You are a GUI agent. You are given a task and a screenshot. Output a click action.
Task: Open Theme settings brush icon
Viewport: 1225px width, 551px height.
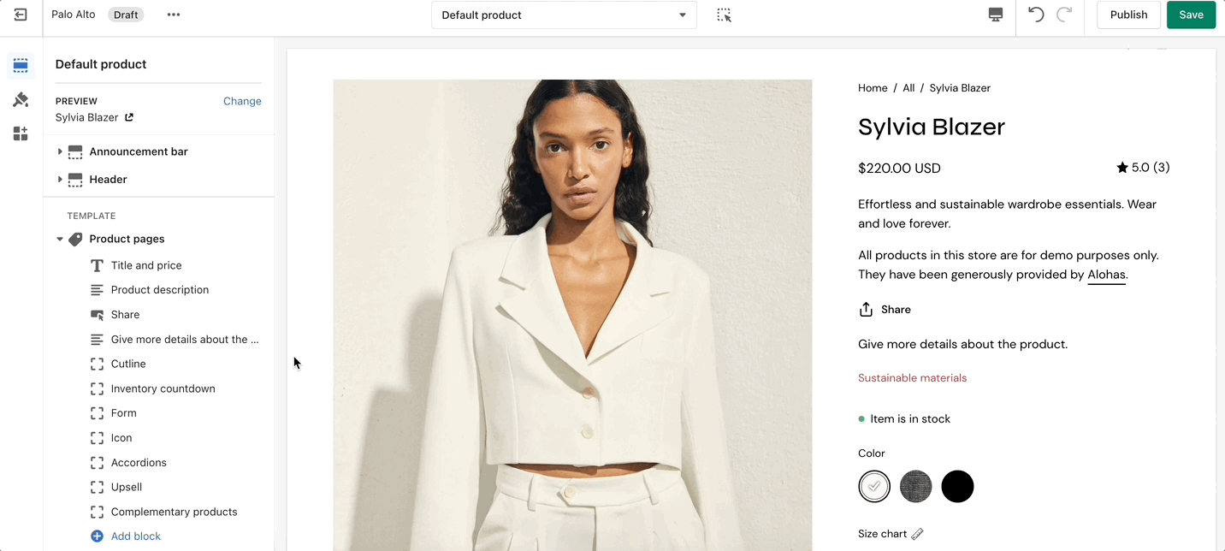(x=21, y=100)
